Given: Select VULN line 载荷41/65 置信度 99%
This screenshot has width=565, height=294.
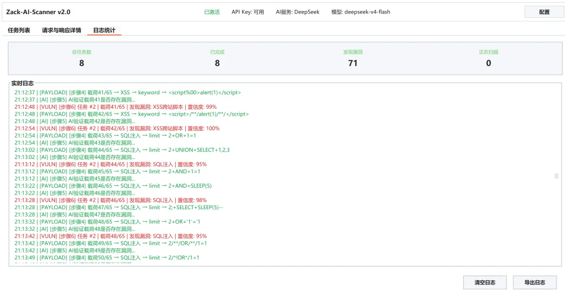Looking at the screenshot, I should click(116, 107).
